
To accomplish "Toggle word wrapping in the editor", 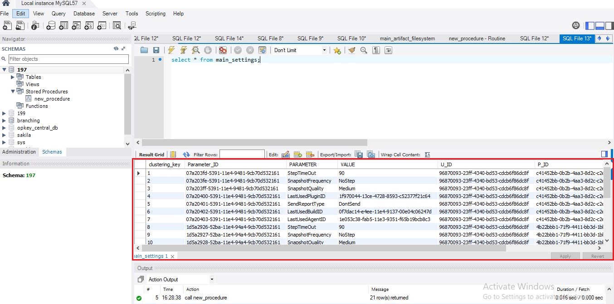I will (388, 50).
